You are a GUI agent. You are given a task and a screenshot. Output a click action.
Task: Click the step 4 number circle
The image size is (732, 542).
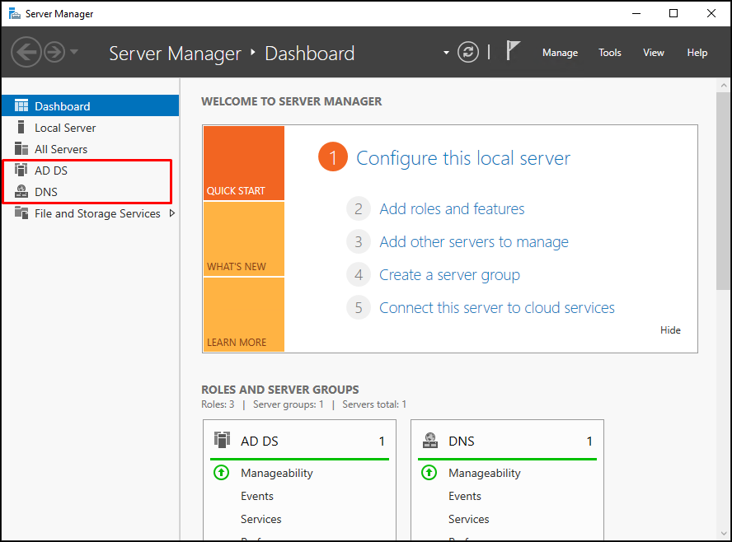(358, 275)
